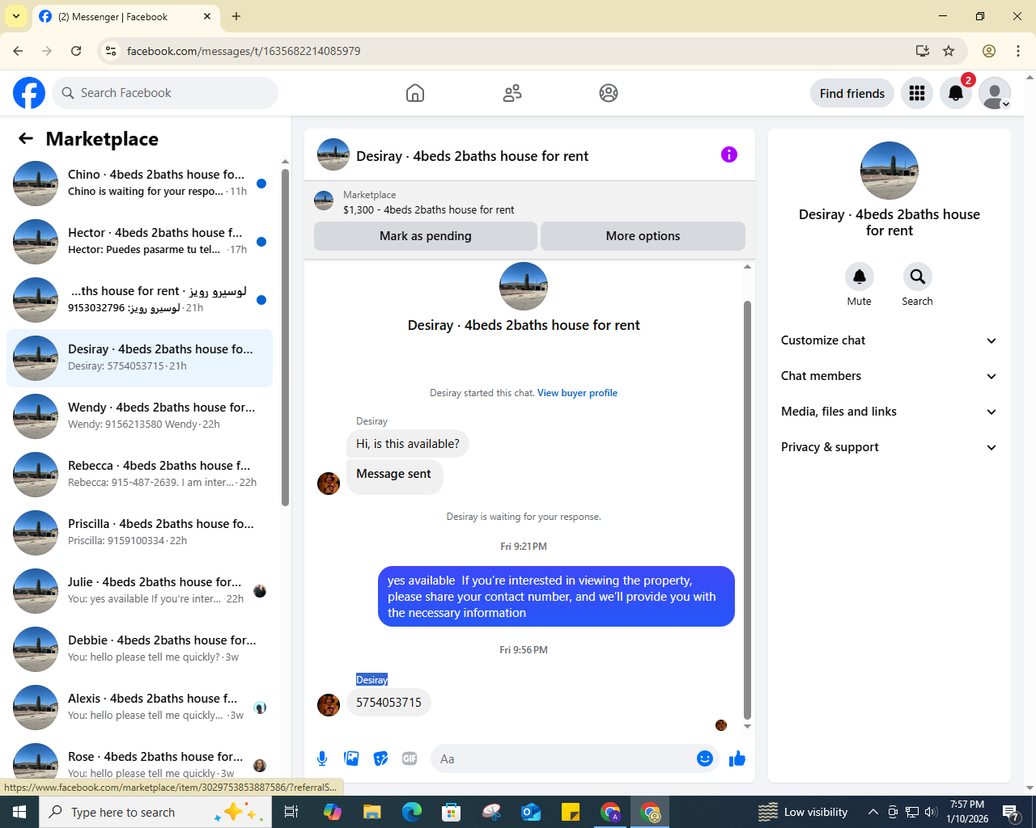Expand Customize chat section

(x=889, y=340)
